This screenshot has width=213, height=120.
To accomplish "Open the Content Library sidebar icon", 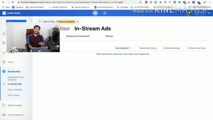I will [4, 43].
